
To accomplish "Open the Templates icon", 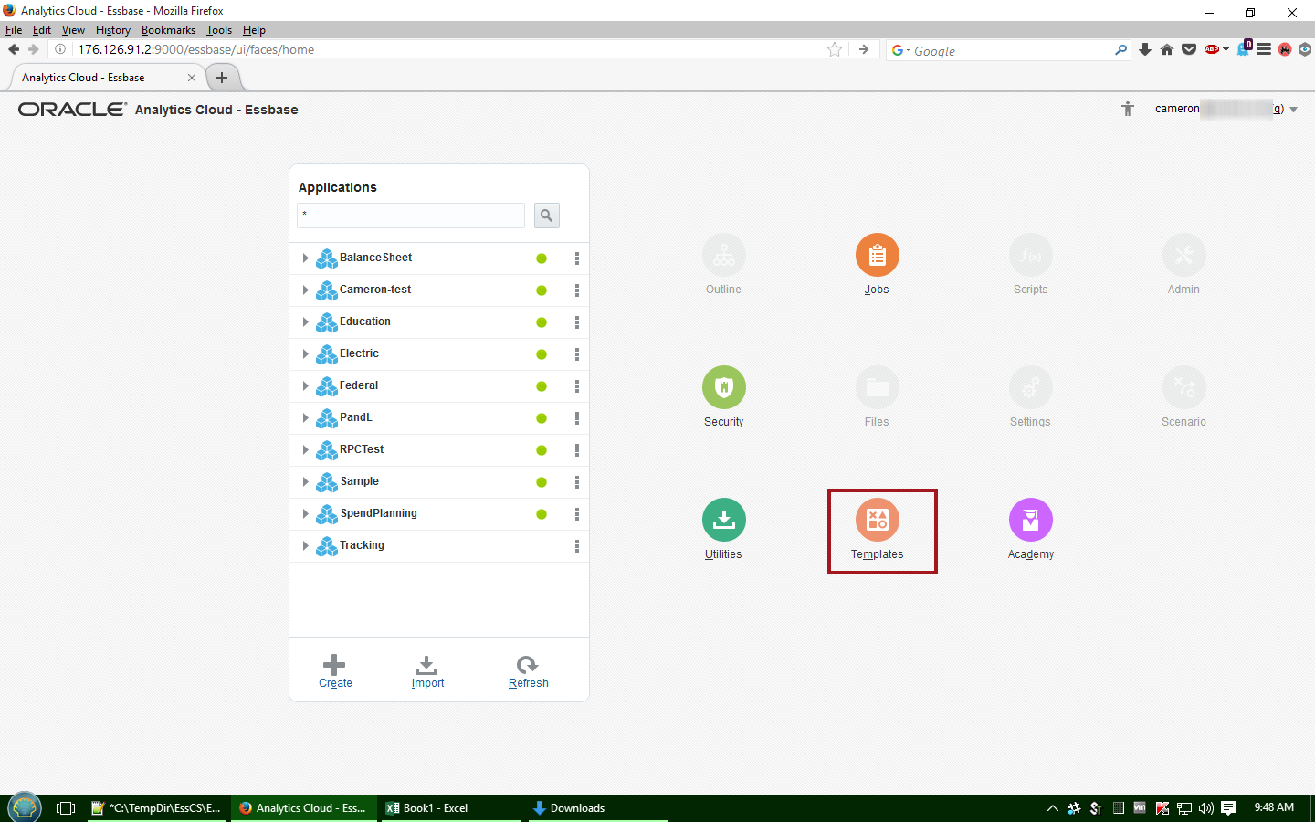I will 878,520.
